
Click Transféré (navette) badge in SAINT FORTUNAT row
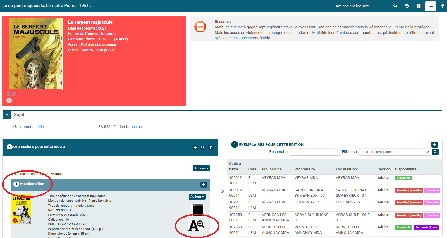coord(409,190)
